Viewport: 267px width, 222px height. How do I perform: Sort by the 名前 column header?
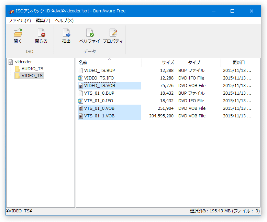[x=109, y=62]
